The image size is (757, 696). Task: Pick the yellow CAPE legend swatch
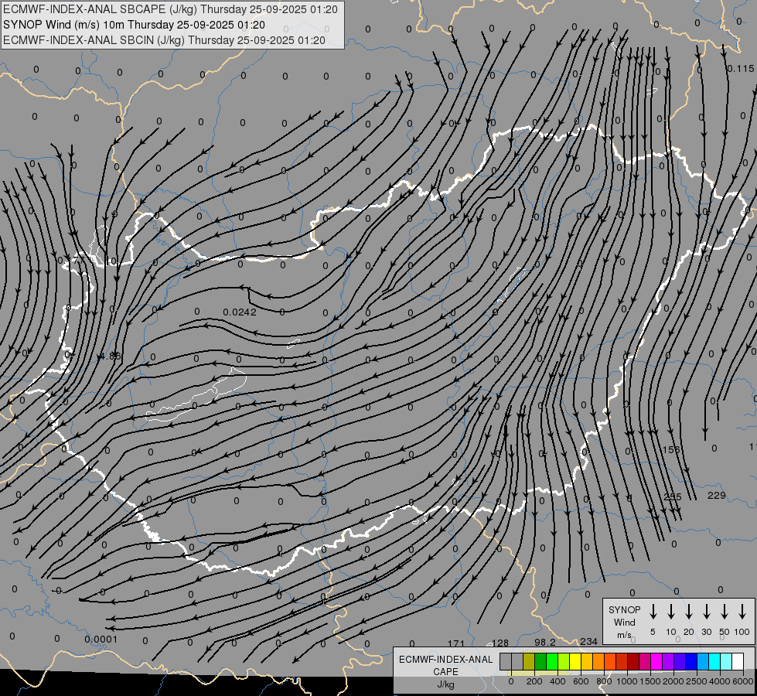[575, 661]
